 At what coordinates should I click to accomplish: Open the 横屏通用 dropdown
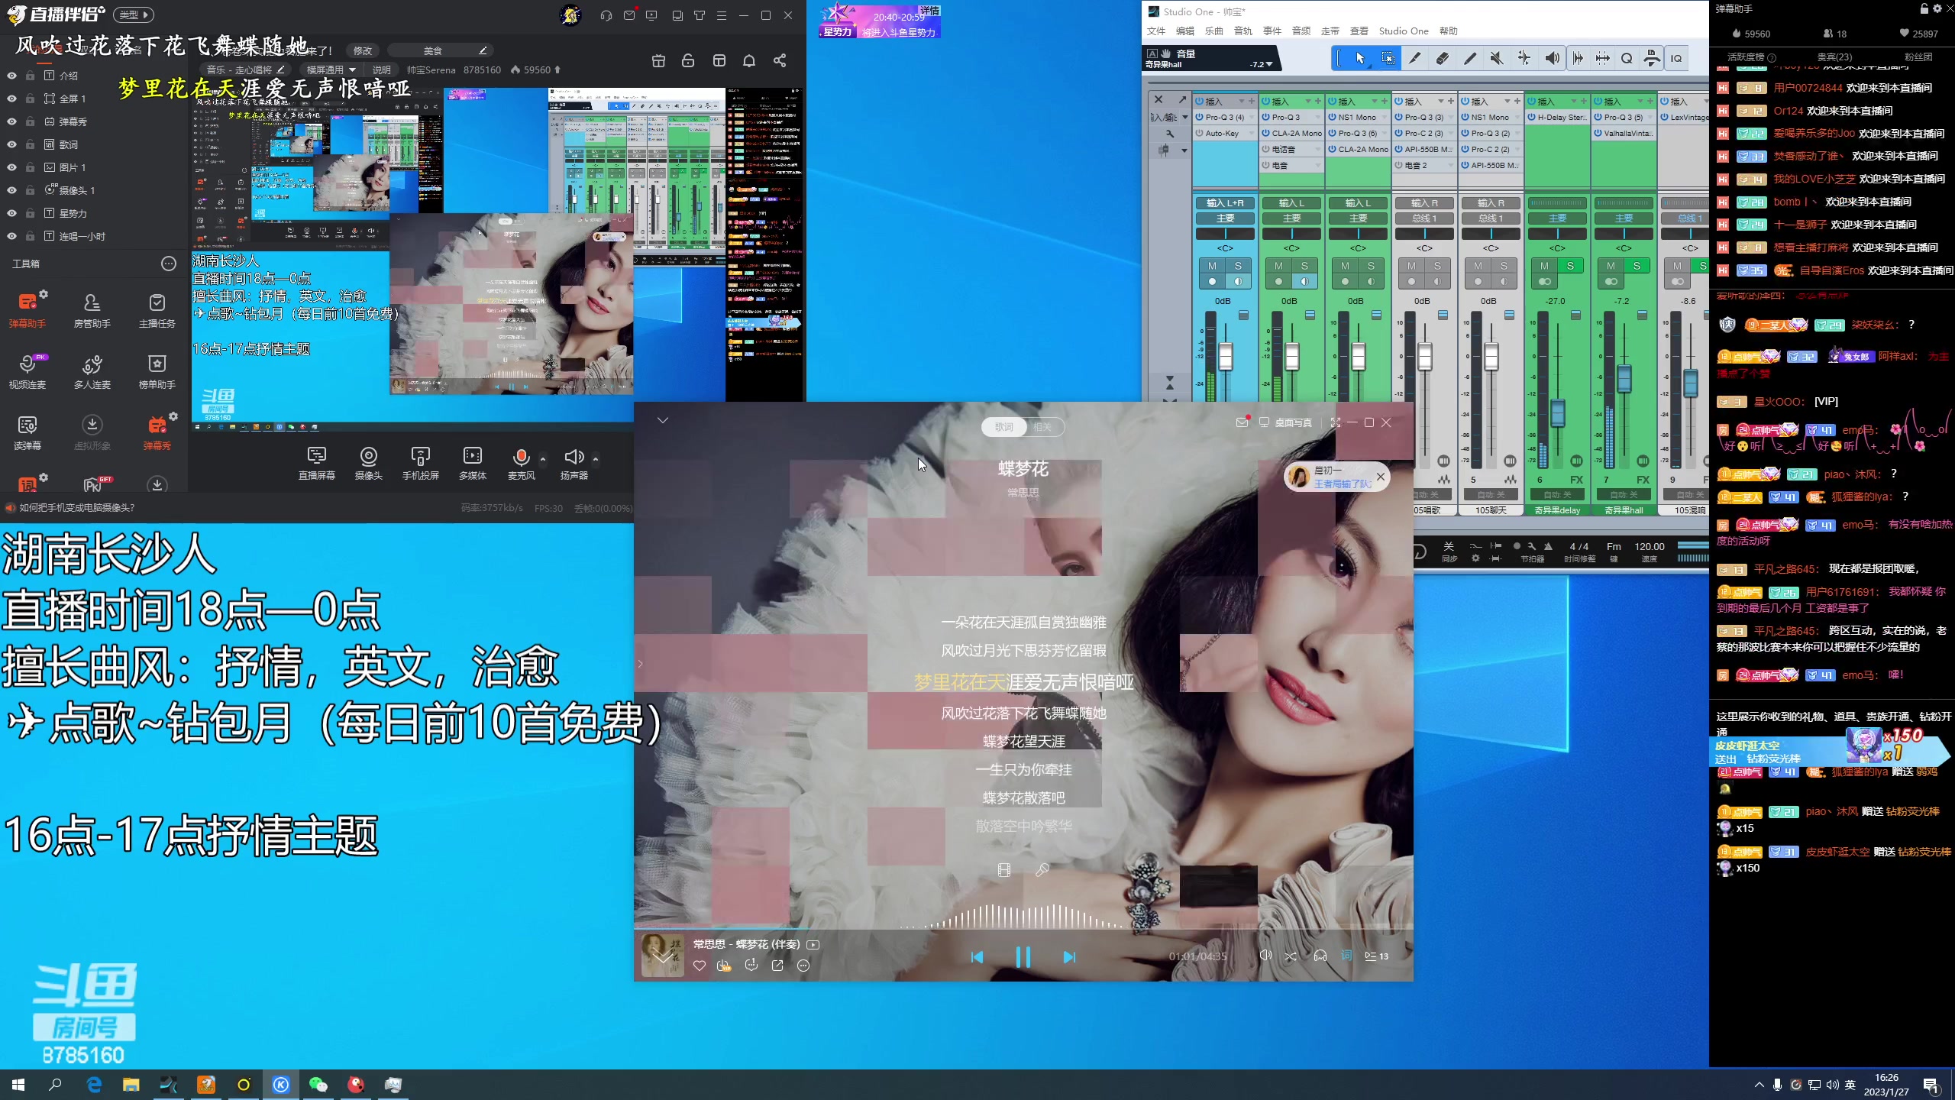pos(331,70)
